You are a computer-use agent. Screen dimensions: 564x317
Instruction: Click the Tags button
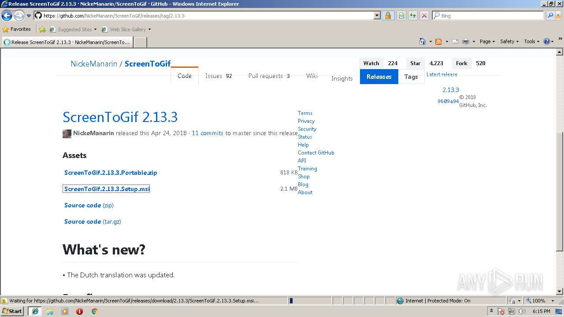pos(411,77)
